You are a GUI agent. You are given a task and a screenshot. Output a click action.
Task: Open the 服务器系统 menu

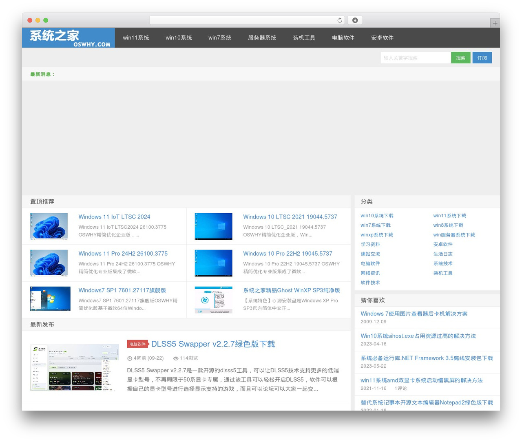pos(262,38)
